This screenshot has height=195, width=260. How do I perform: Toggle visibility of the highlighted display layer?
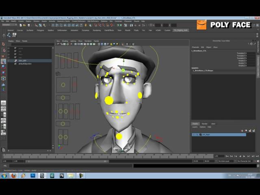pyautogui.click(x=193, y=134)
